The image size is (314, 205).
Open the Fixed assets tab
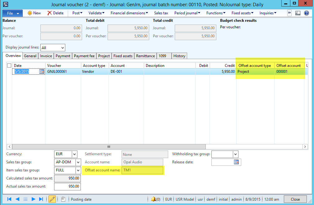click(x=123, y=56)
